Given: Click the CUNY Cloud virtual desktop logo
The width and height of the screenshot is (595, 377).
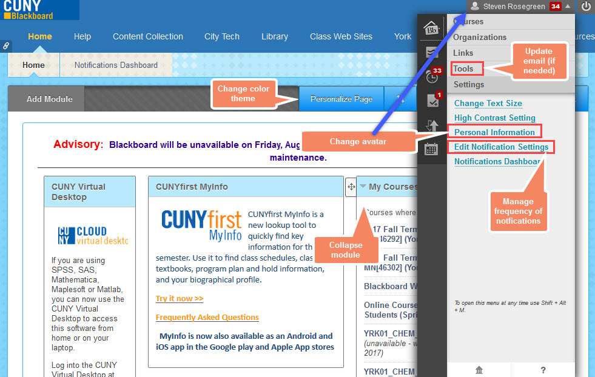Looking at the screenshot, I should coord(93,236).
